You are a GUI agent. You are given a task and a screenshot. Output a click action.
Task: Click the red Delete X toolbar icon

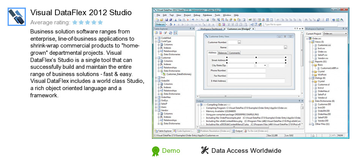coord(188,20)
